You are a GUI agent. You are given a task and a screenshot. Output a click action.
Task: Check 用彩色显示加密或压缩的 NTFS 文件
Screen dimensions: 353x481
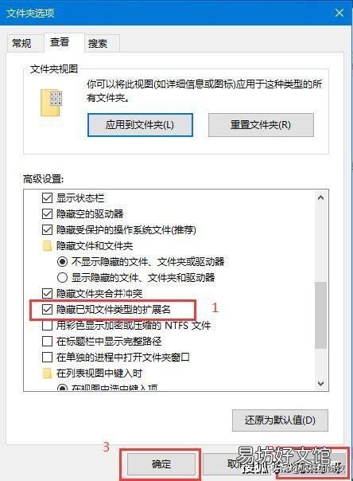click(x=47, y=325)
